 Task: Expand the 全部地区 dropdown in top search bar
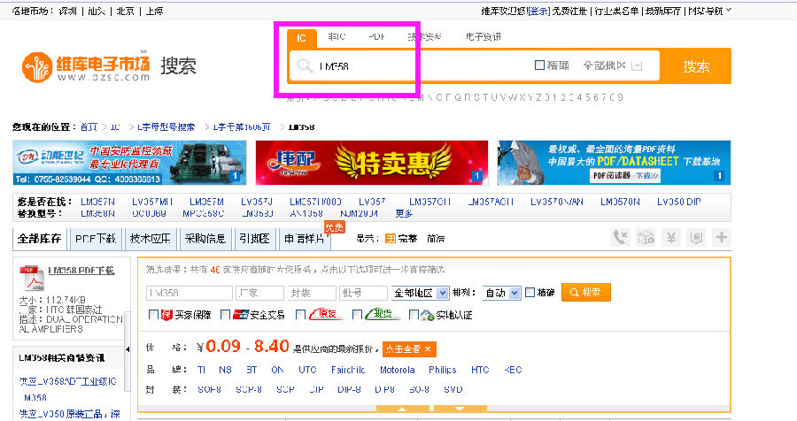tap(637, 65)
